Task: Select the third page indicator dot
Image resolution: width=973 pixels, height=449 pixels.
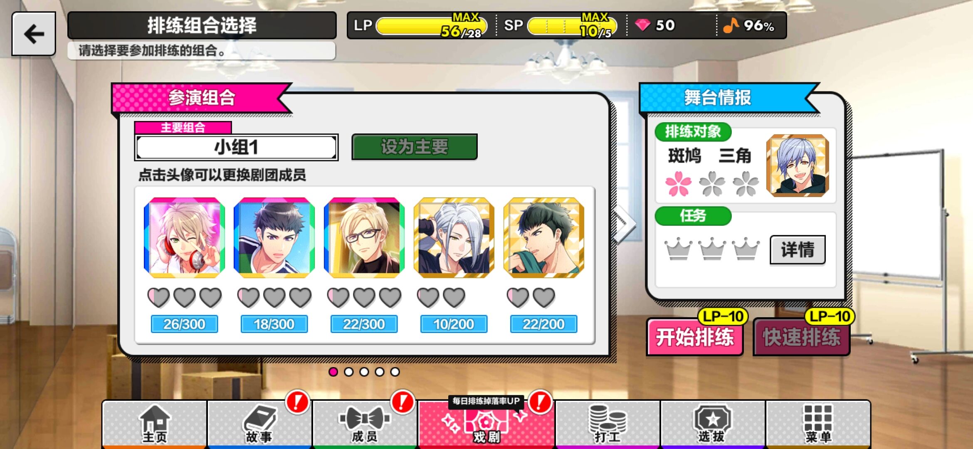Action: pos(364,372)
